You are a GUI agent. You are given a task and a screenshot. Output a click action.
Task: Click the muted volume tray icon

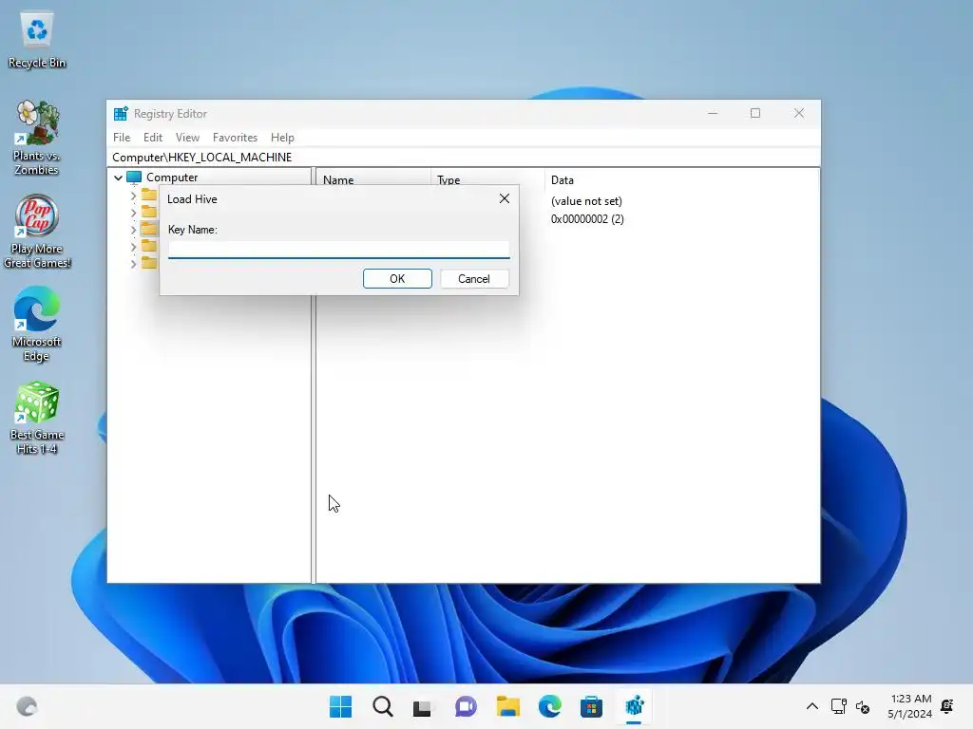(863, 706)
